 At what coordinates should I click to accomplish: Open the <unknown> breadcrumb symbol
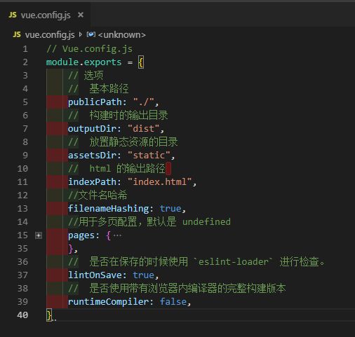[122, 35]
